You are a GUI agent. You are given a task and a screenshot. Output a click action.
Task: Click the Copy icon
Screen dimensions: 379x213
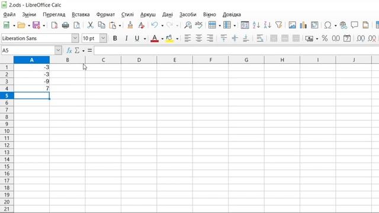[101, 25]
